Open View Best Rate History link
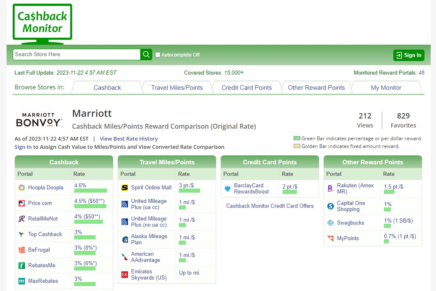Viewport: 436px width, 291px height. [x=128, y=139]
